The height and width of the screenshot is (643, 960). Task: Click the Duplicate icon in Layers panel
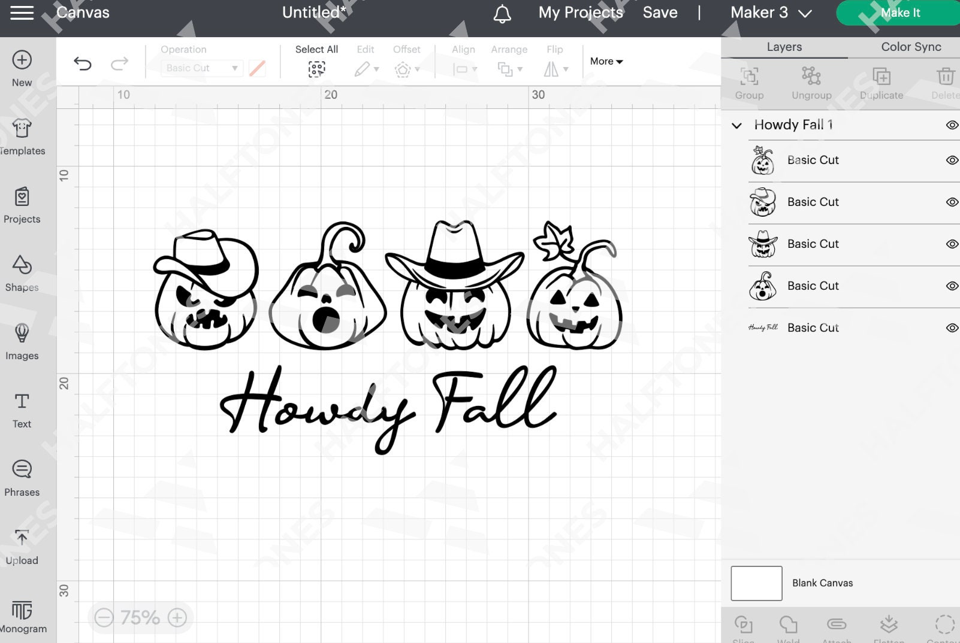[881, 83]
